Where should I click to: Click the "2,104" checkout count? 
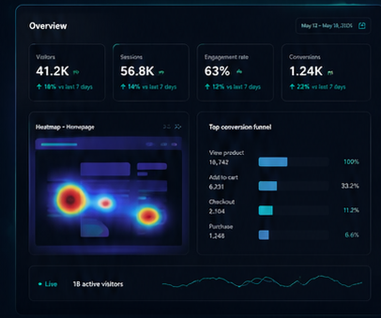(x=217, y=212)
